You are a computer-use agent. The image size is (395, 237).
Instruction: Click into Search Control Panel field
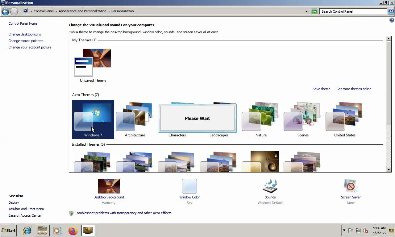click(x=353, y=11)
